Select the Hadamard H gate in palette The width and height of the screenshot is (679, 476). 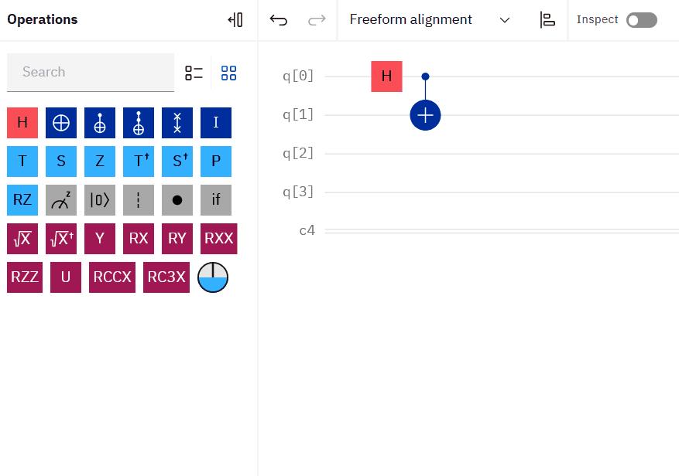coord(22,123)
